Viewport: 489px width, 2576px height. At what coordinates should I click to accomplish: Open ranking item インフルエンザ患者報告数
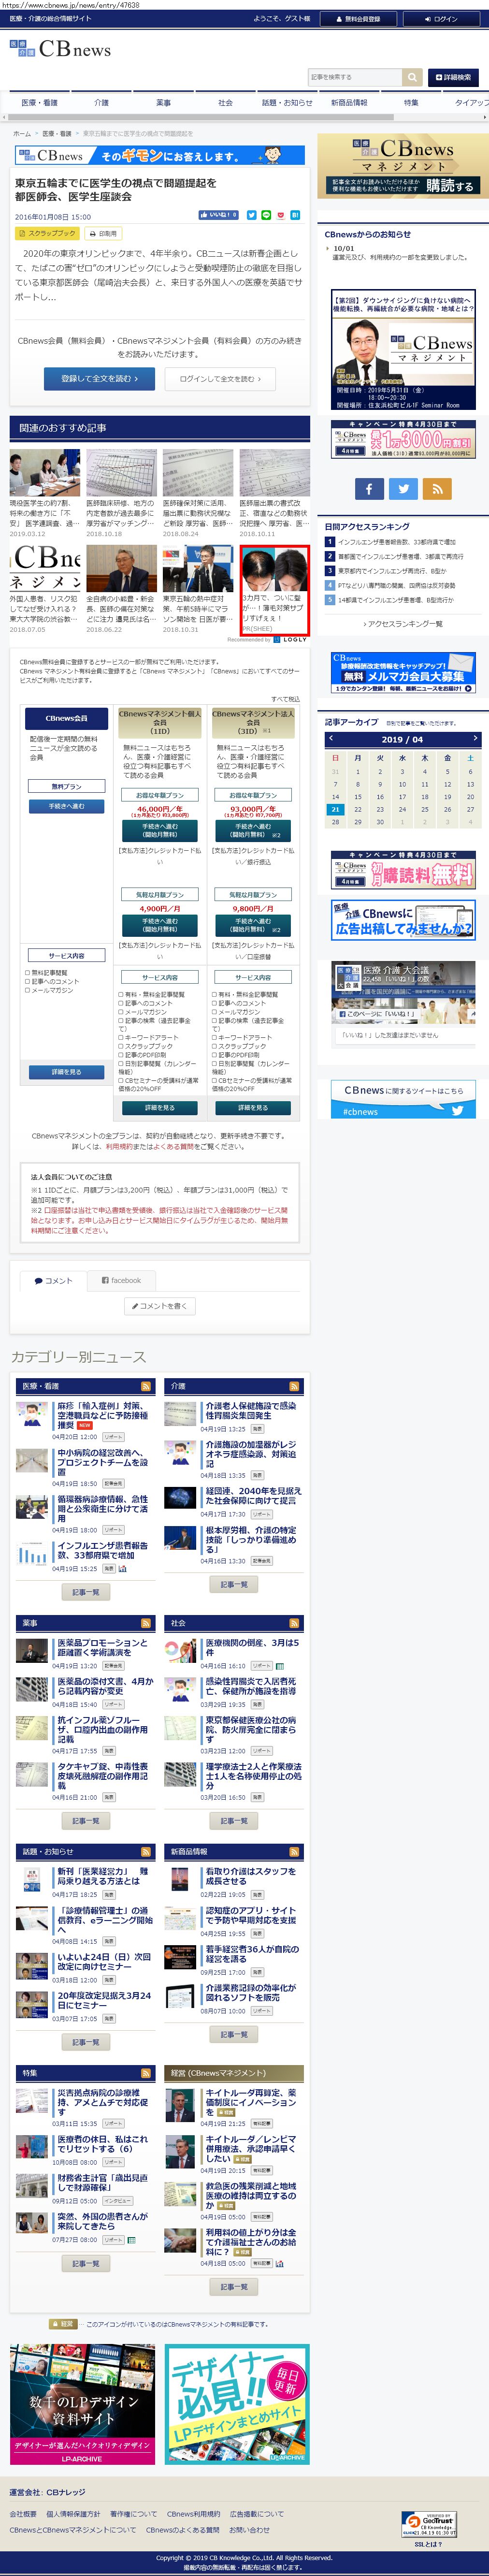coord(396,542)
